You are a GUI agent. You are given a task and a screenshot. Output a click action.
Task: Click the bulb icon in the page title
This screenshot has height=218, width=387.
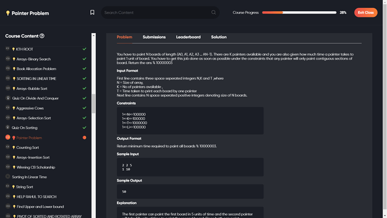pyautogui.click(x=8, y=13)
